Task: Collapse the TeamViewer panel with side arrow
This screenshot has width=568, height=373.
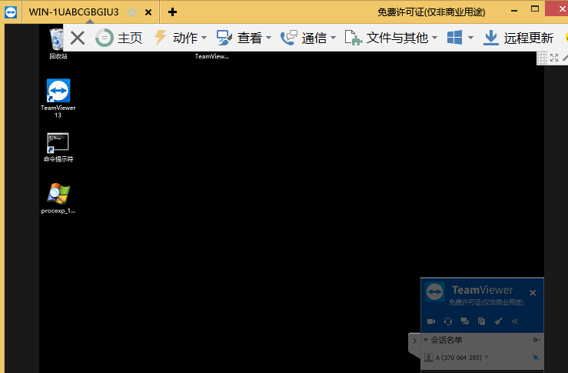Action: [414, 340]
